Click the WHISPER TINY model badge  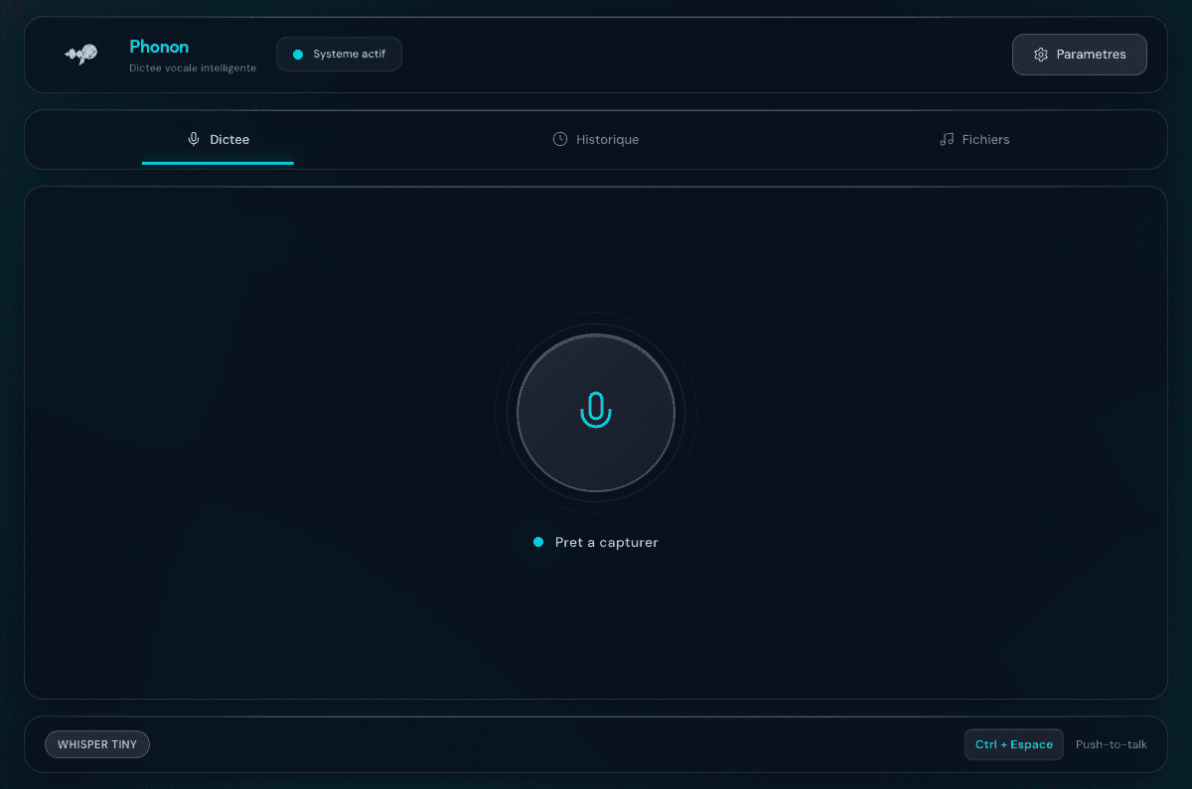(x=97, y=744)
